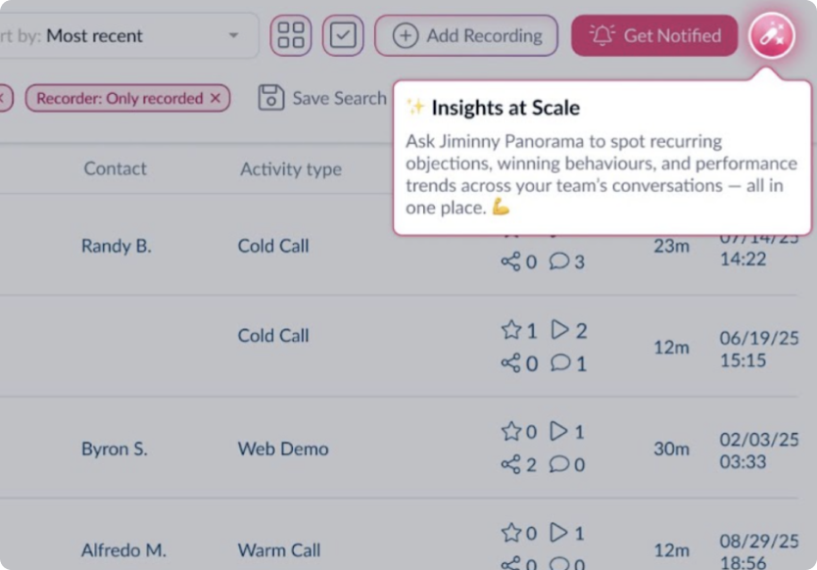This screenshot has width=817, height=570.
Task: Click the Get Notified button
Action: click(653, 34)
